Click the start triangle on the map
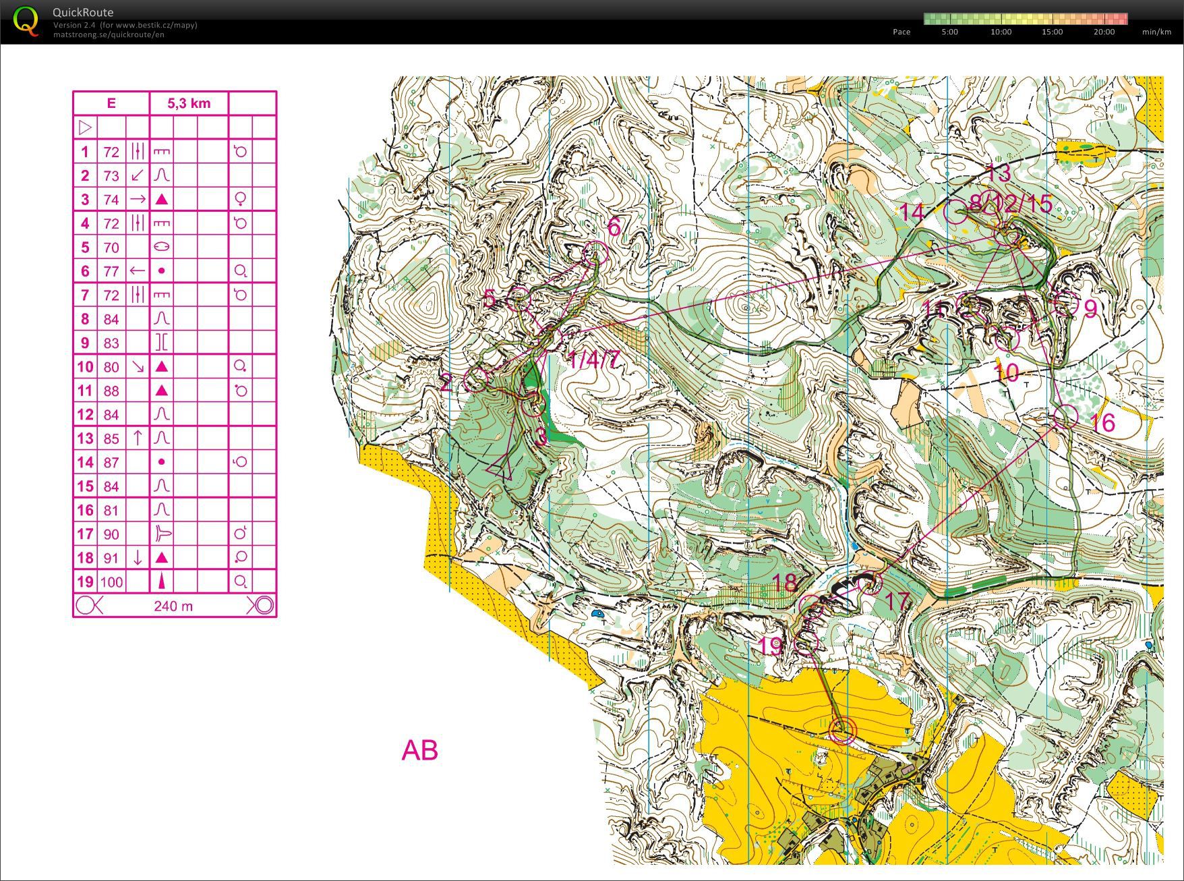Viewport: 1184px width, 881px height. click(x=500, y=467)
